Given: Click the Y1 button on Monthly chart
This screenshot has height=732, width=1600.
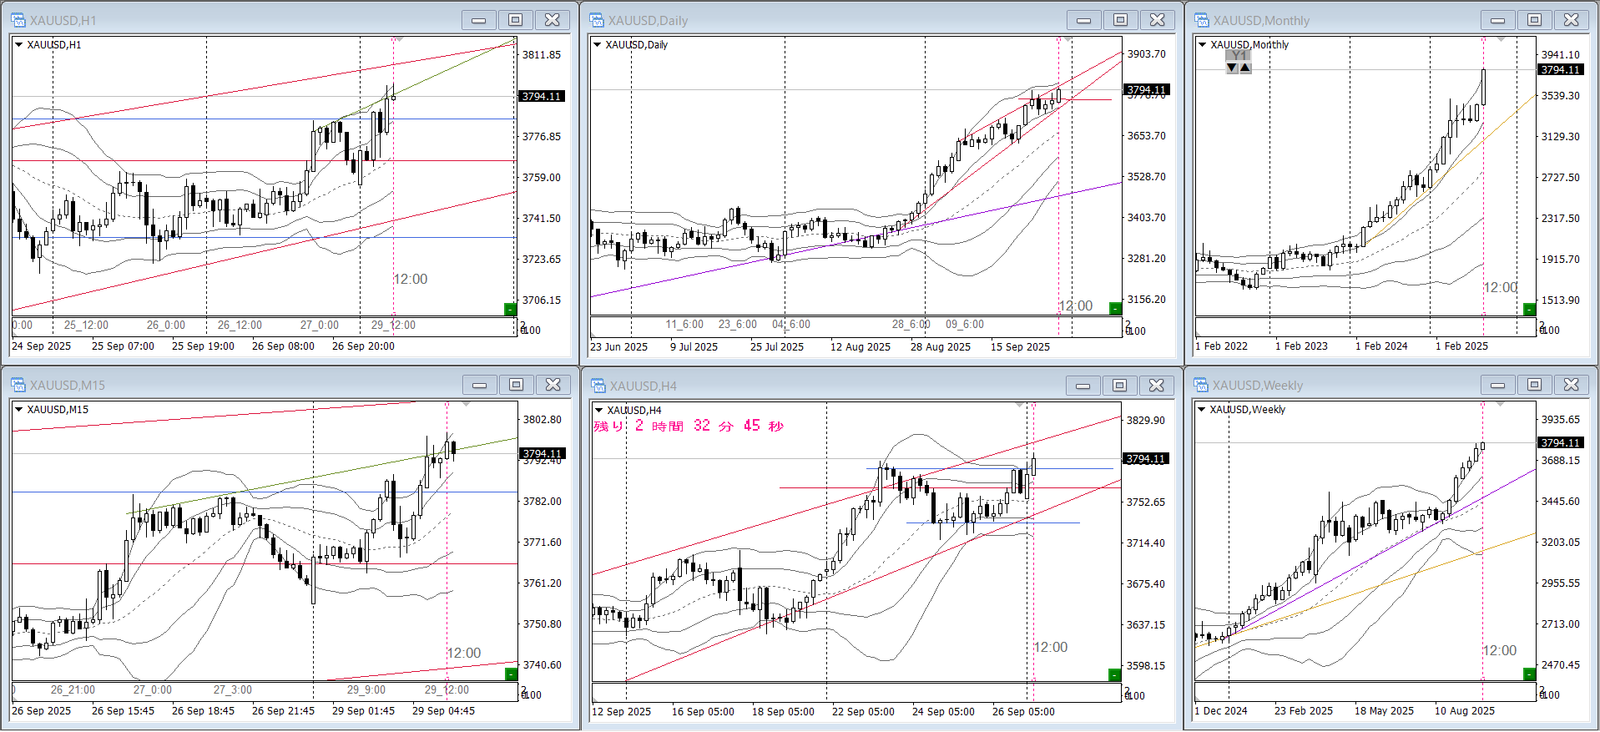Looking at the screenshot, I should (1239, 56).
